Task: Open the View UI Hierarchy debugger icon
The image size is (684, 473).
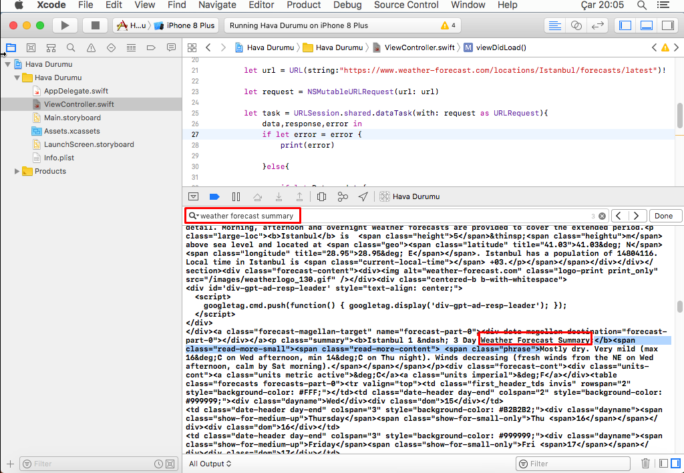Action: (x=321, y=196)
